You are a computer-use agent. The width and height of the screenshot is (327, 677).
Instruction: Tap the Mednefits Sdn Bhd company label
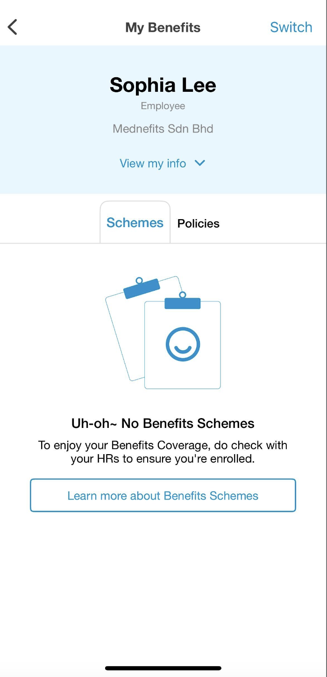(x=163, y=129)
